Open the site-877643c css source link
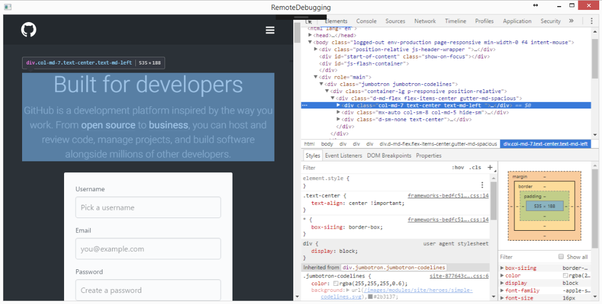 click(459, 276)
